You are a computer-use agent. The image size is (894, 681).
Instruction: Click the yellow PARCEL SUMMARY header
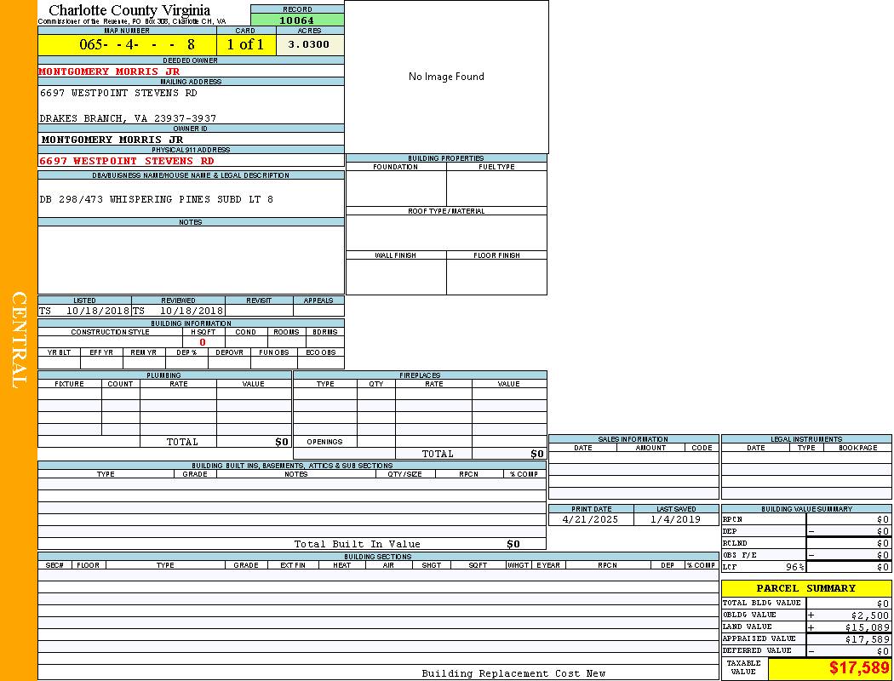[805, 588]
